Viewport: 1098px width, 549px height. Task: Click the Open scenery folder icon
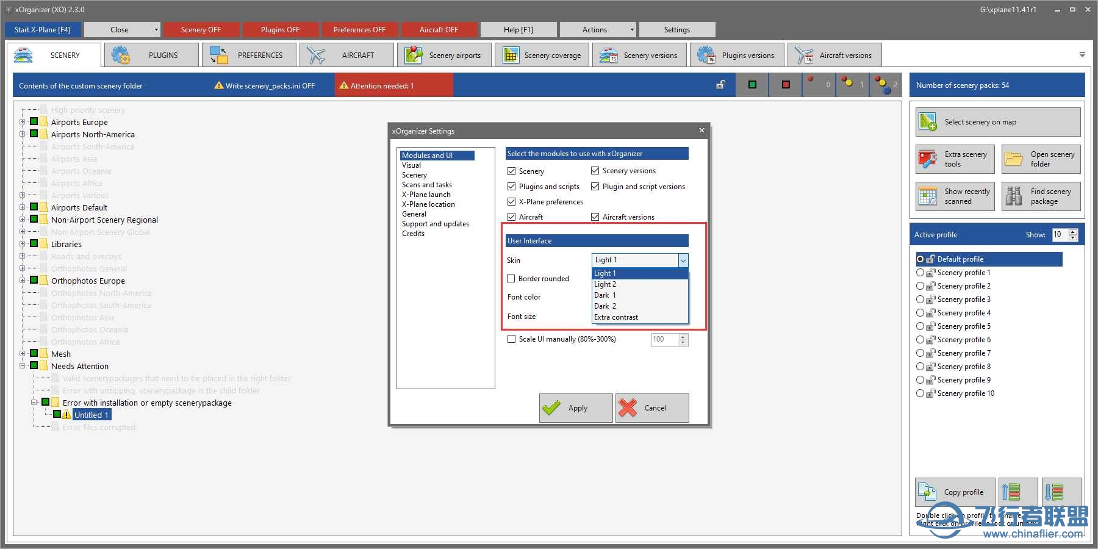point(1014,159)
